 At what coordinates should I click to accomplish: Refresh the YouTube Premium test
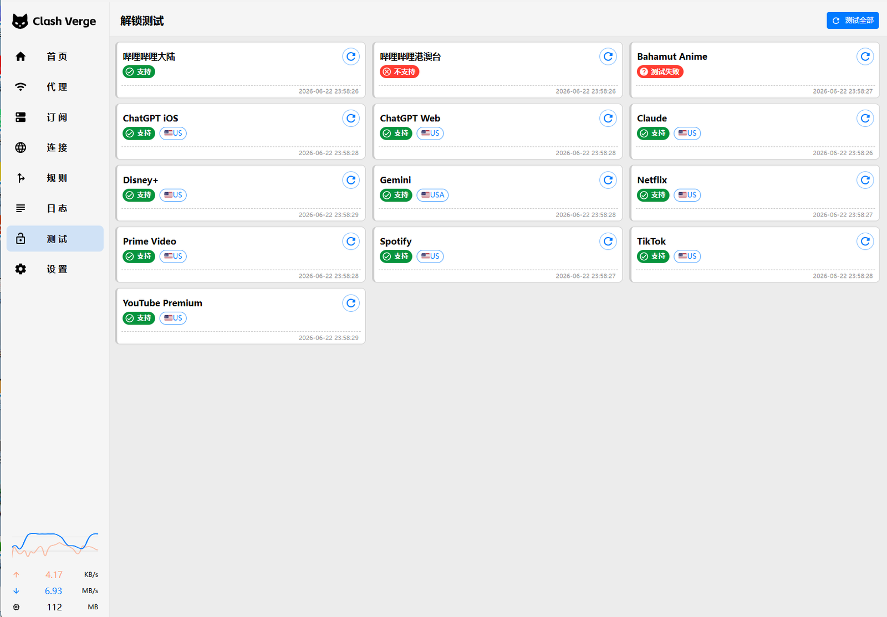(x=351, y=303)
